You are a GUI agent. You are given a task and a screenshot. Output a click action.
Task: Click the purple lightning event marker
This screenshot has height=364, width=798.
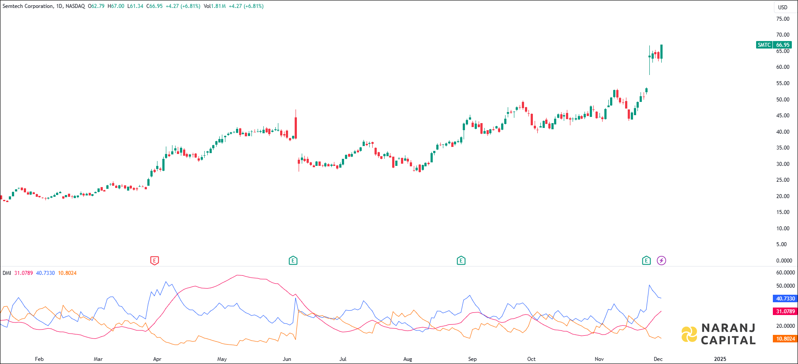pyautogui.click(x=661, y=260)
